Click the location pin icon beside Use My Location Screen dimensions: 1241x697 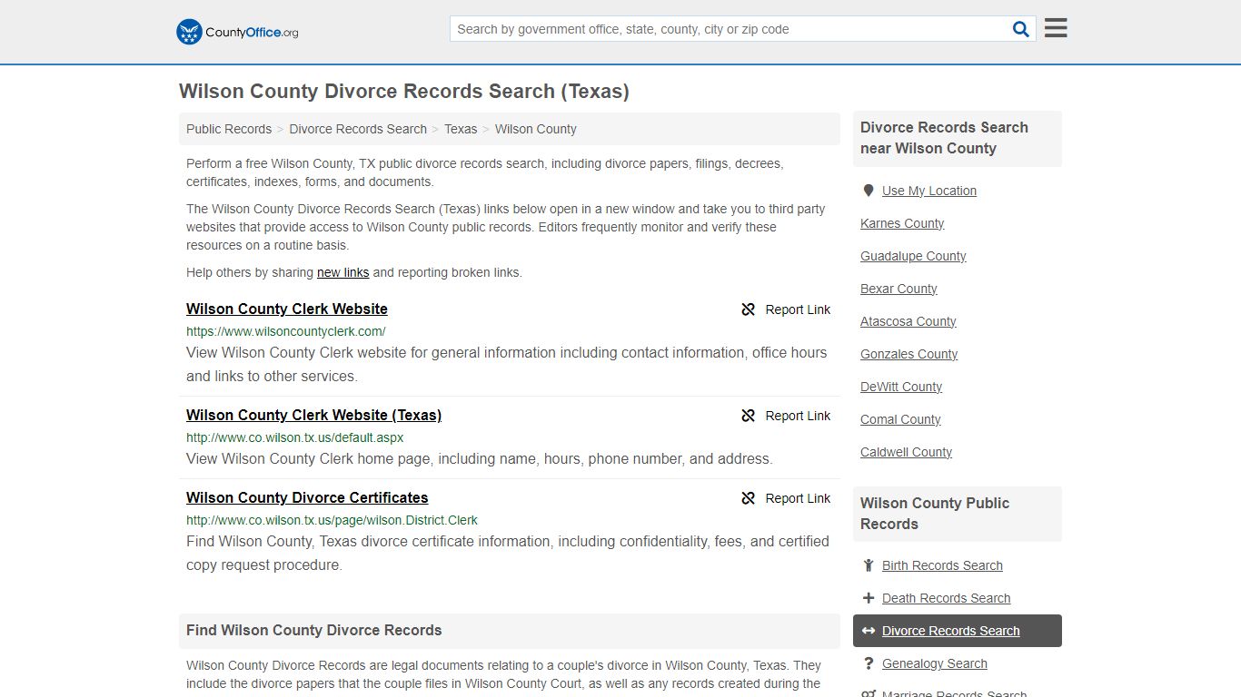pyautogui.click(x=869, y=191)
